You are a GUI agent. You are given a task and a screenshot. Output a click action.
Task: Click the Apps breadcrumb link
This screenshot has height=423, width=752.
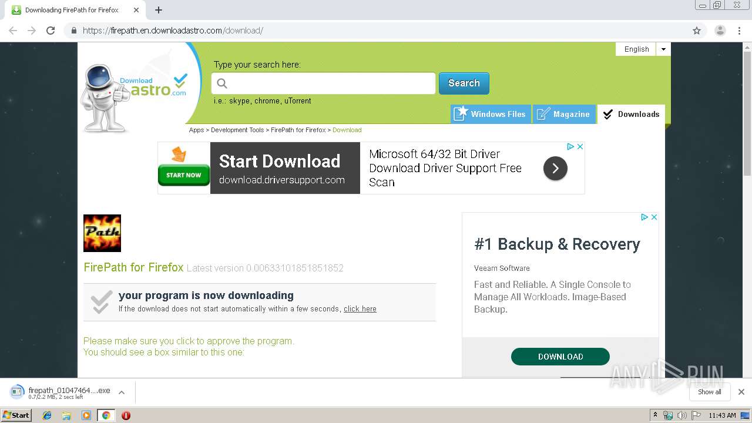tap(196, 130)
